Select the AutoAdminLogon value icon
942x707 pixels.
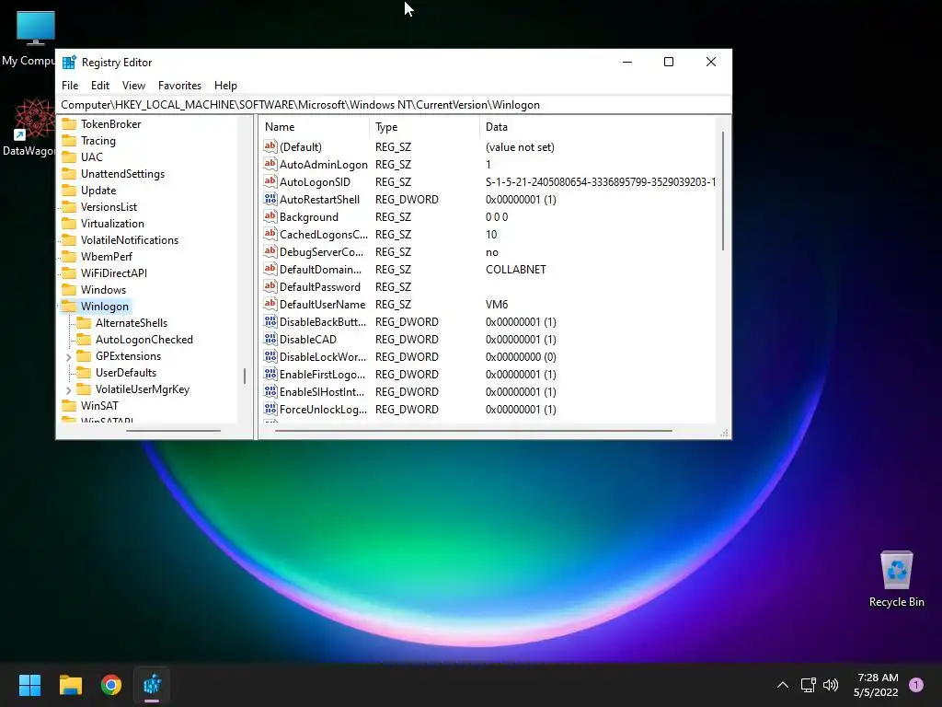(x=270, y=164)
